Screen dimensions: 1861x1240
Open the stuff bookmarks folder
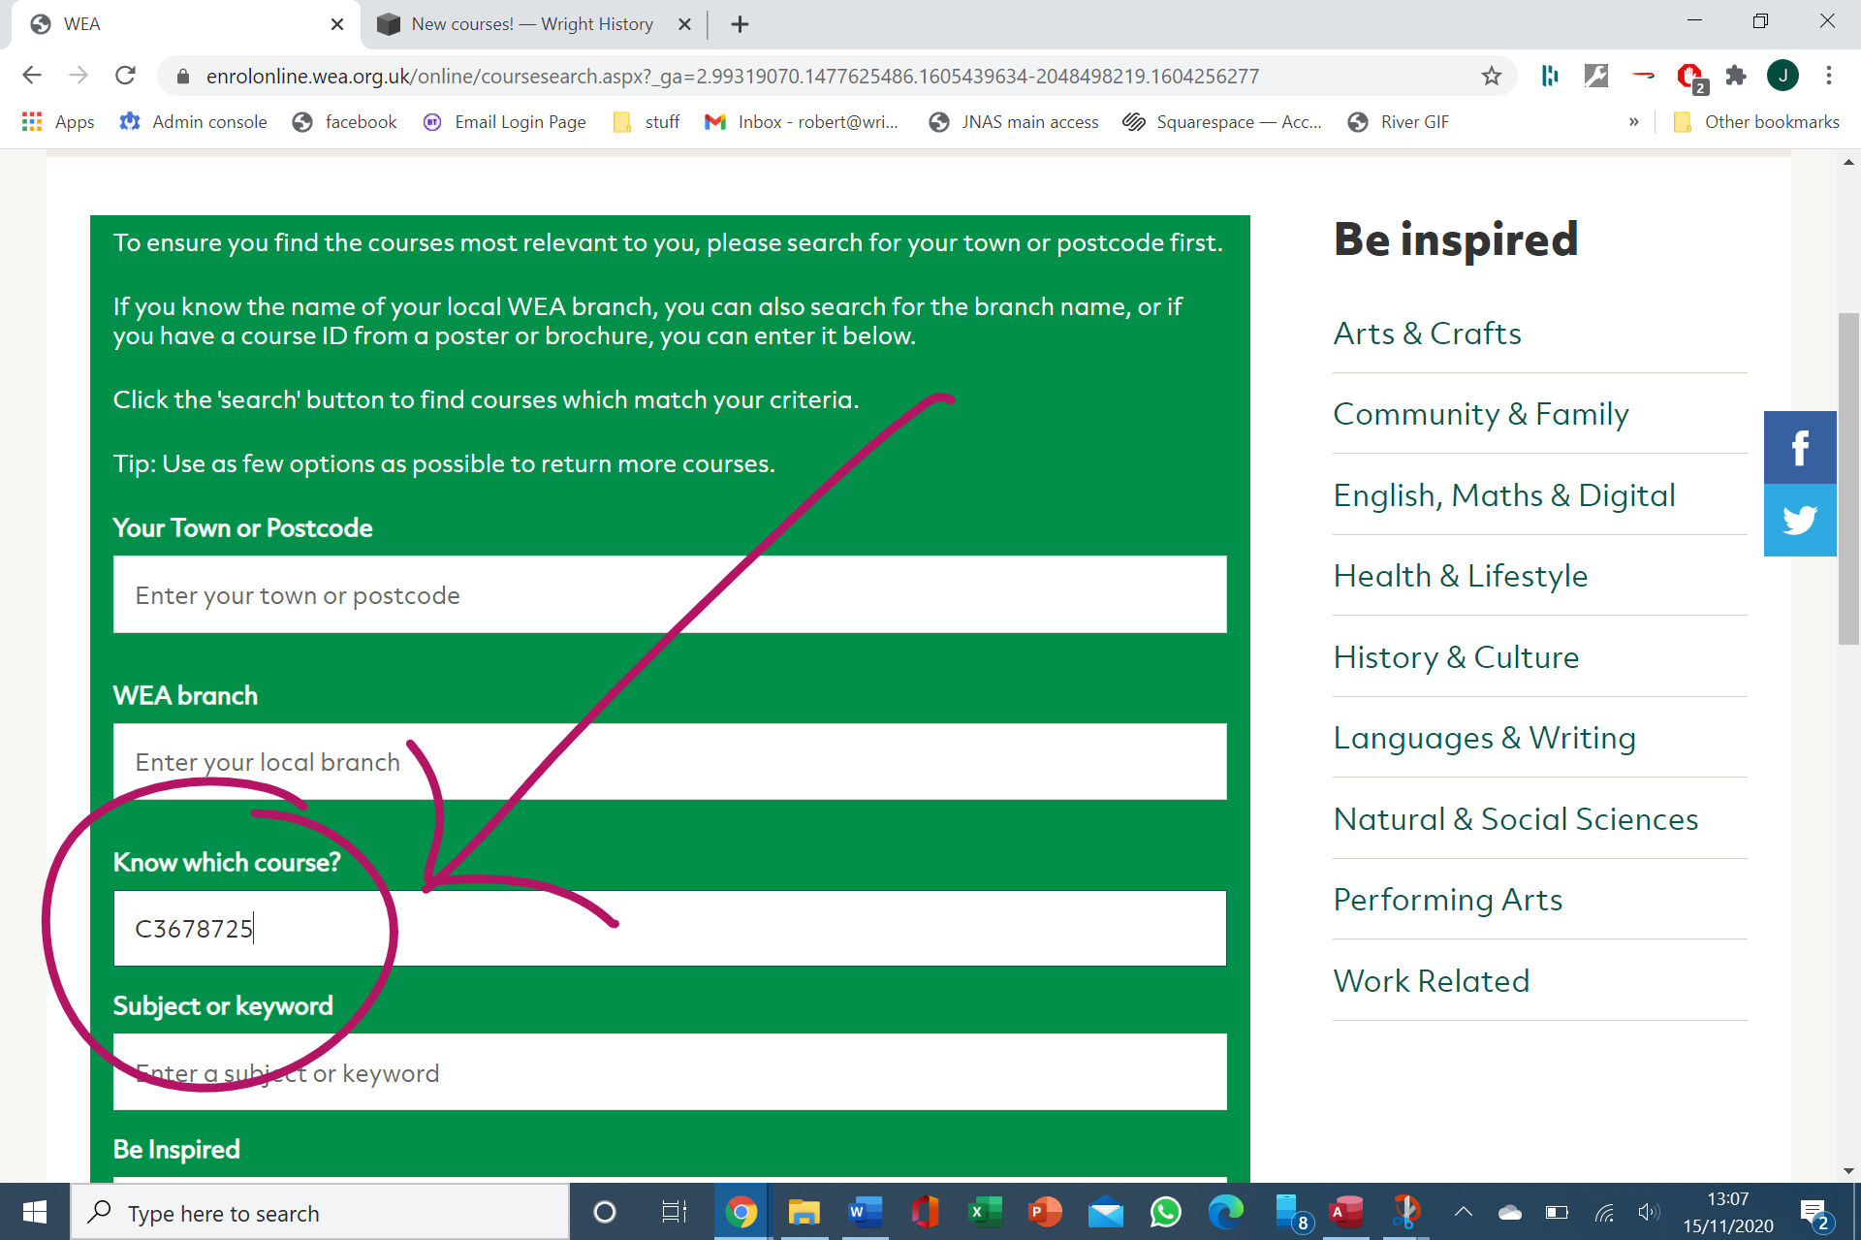[647, 122]
